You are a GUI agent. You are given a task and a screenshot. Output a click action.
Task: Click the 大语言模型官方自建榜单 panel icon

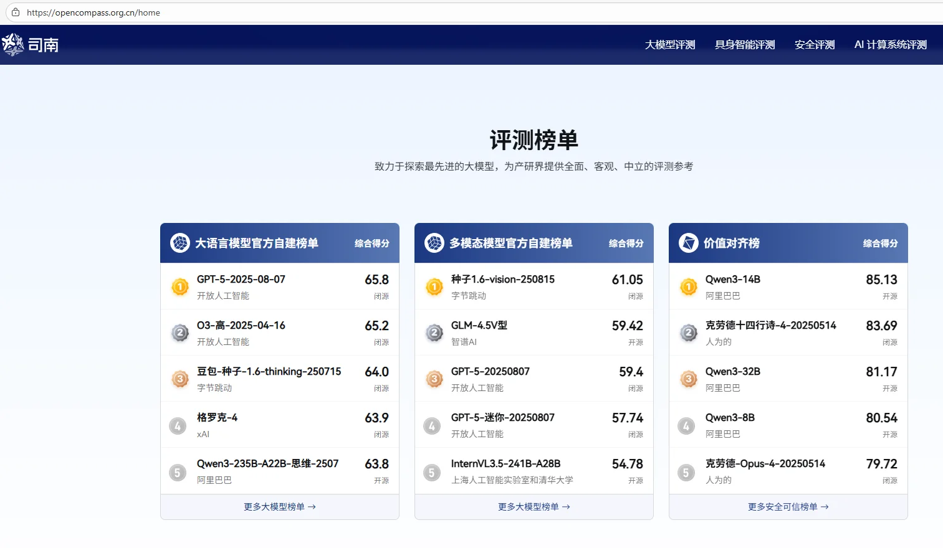pyautogui.click(x=181, y=243)
